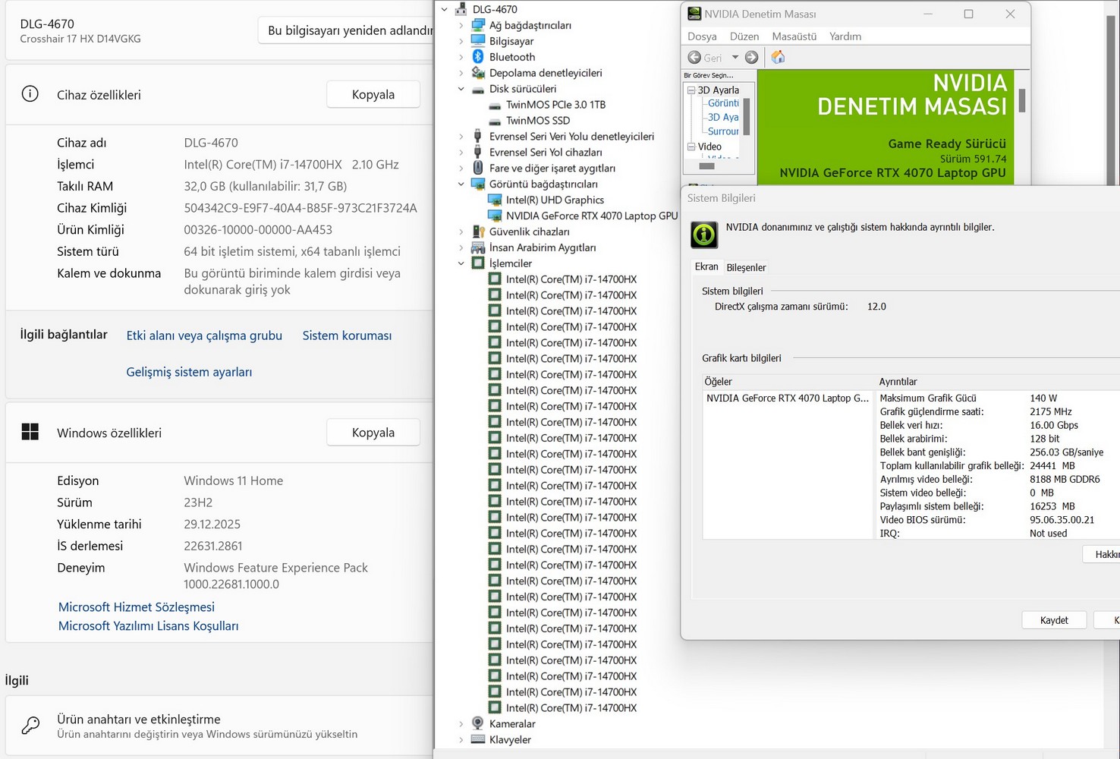This screenshot has width=1120, height=759.
Task: Open the back history dropdown arrow
Action: tap(735, 57)
